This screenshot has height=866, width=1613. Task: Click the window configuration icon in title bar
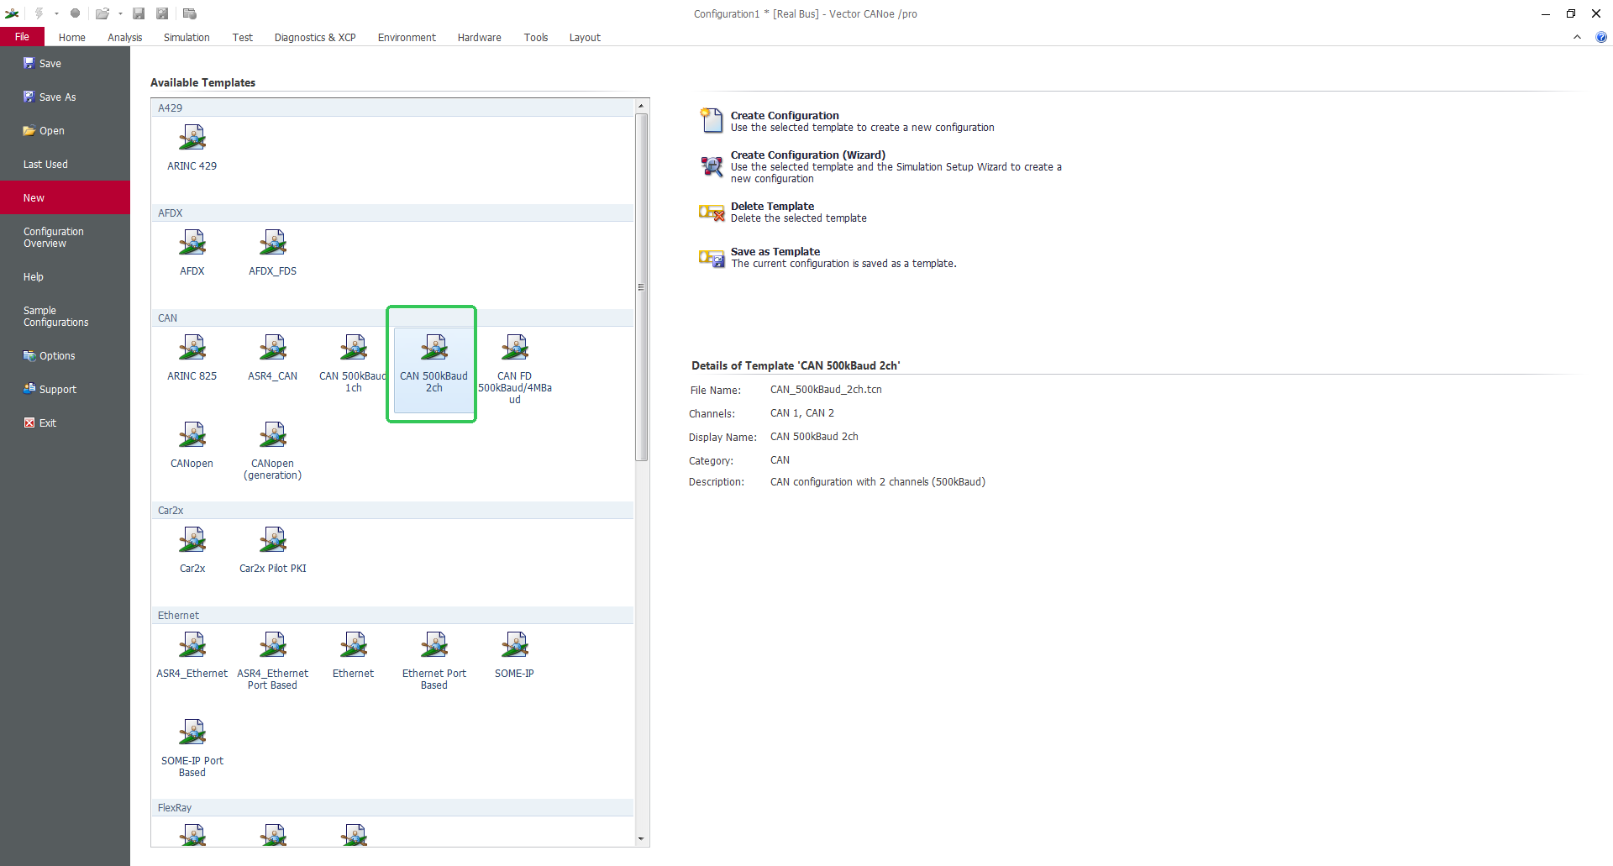tap(190, 13)
